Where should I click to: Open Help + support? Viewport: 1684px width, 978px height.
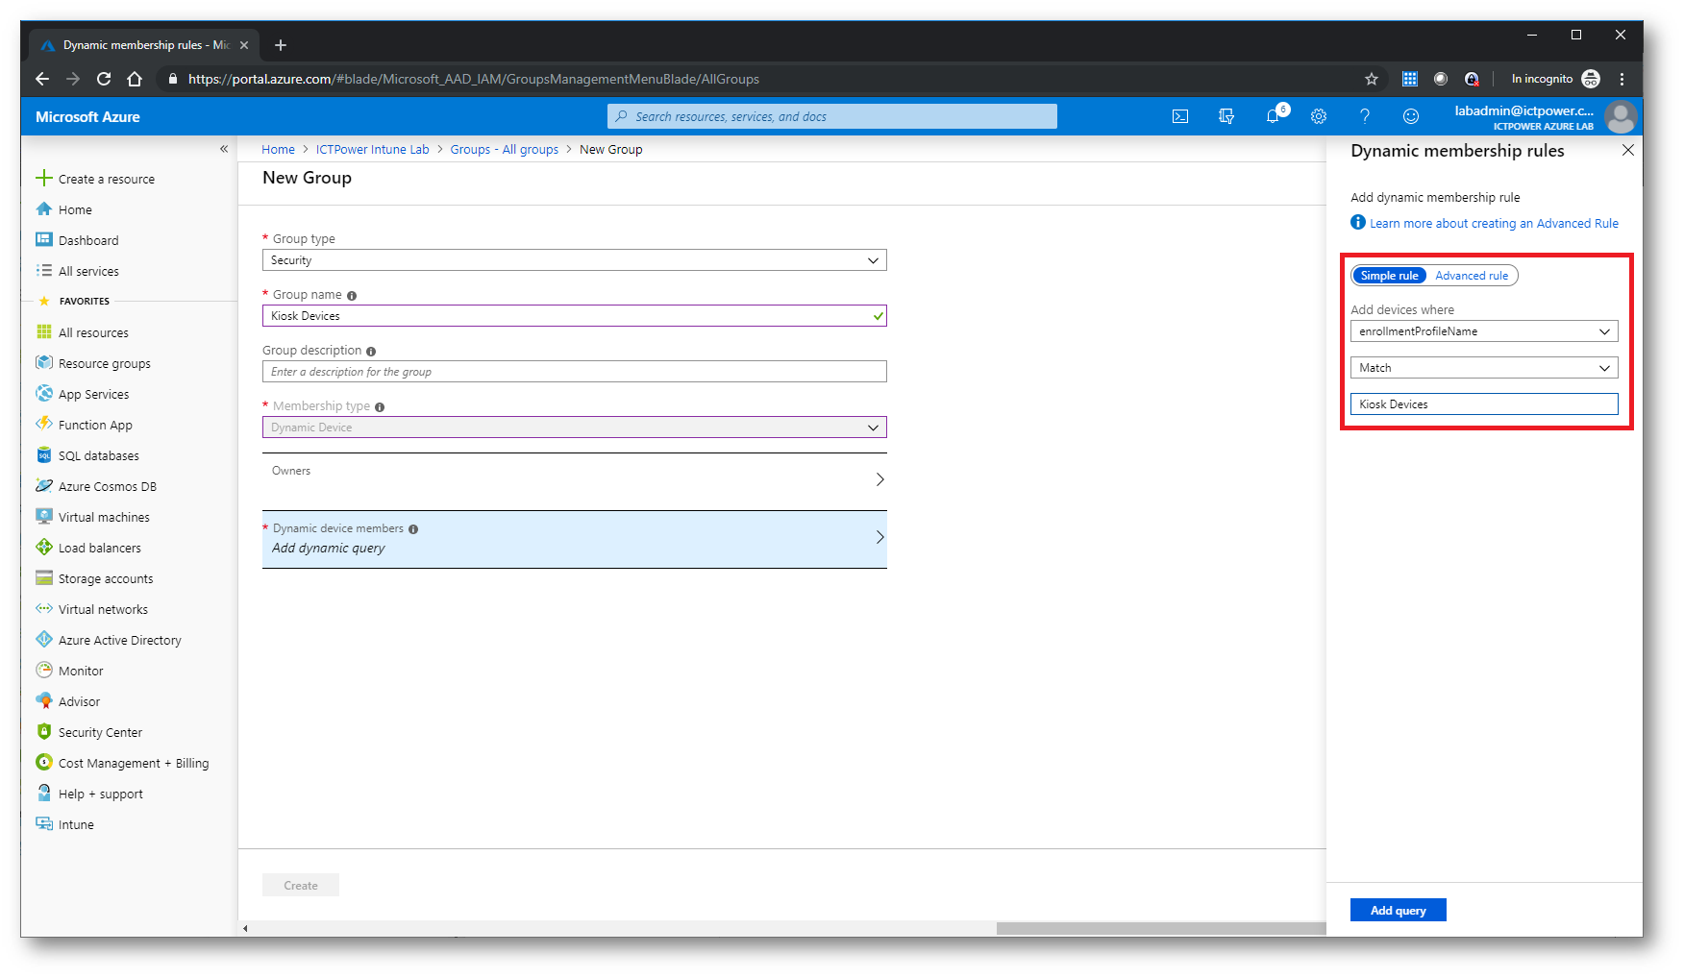[x=100, y=794]
